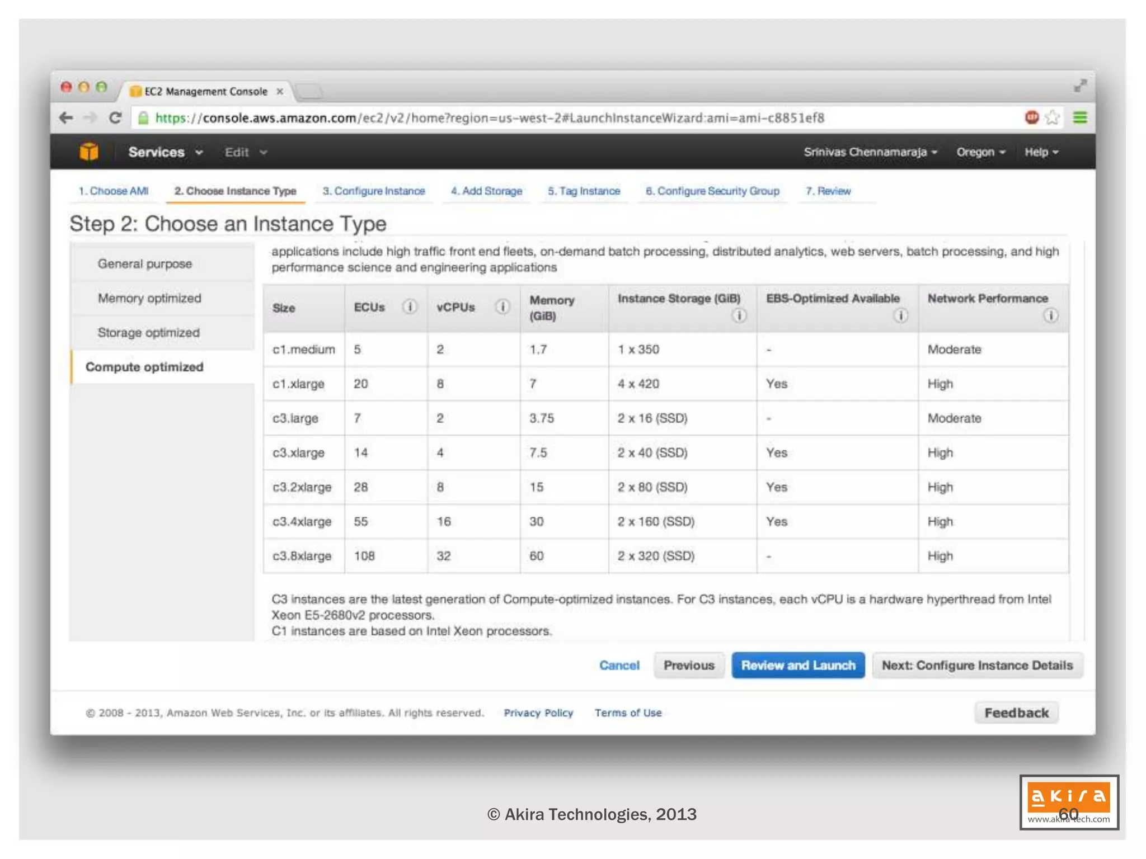Click the browser back arrow
The width and height of the screenshot is (1146, 859).
coord(66,118)
